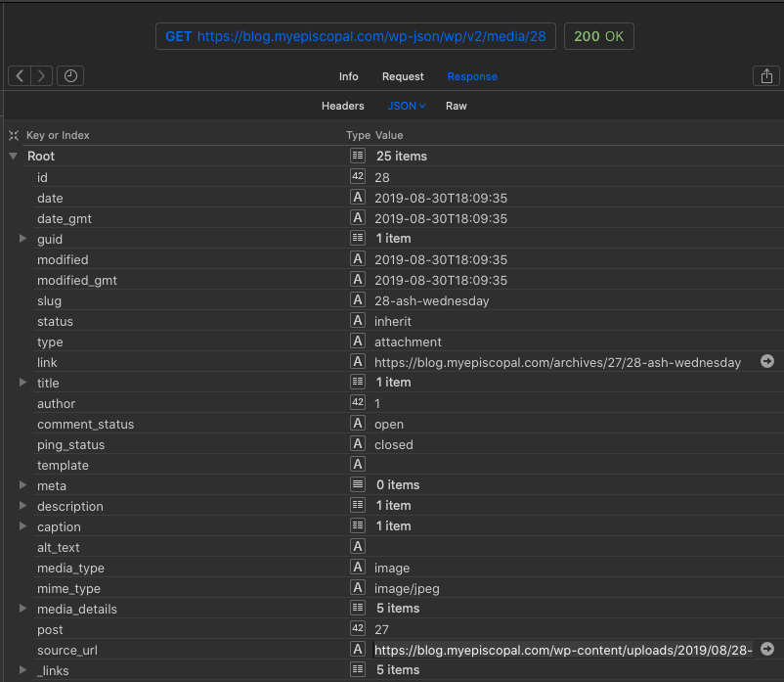Click the Value column header
The image size is (784, 682).
point(389,135)
